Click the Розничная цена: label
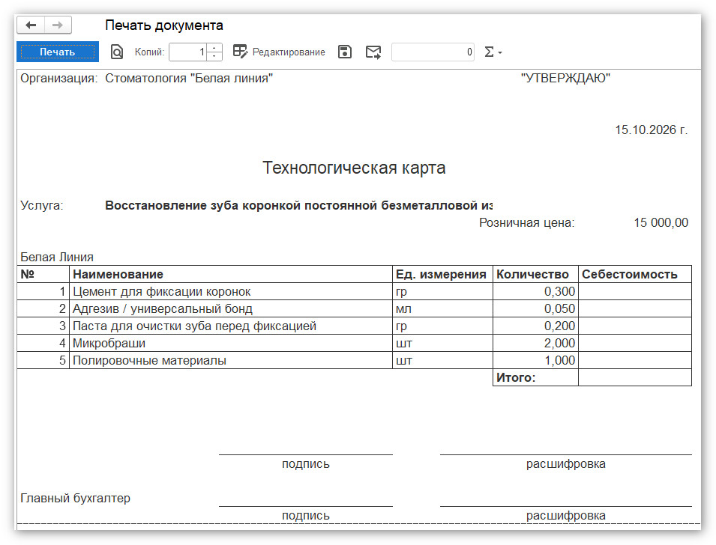Image resolution: width=716 pixels, height=545 pixels. pyautogui.click(x=526, y=222)
